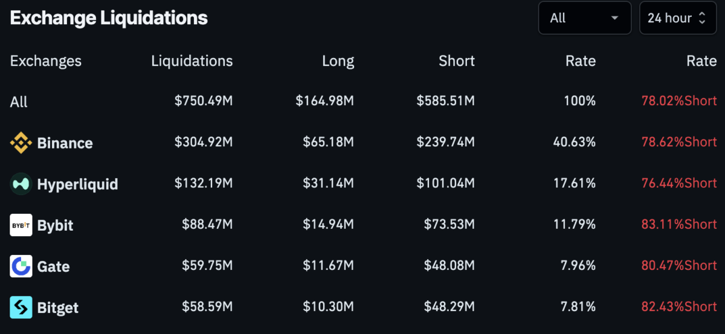Click the Gate logo icon

pyautogui.click(x=21, y=266)
